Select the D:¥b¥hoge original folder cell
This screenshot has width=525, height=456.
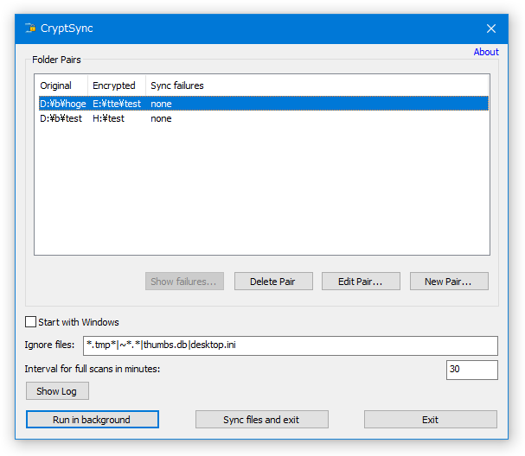coord(63,104)
